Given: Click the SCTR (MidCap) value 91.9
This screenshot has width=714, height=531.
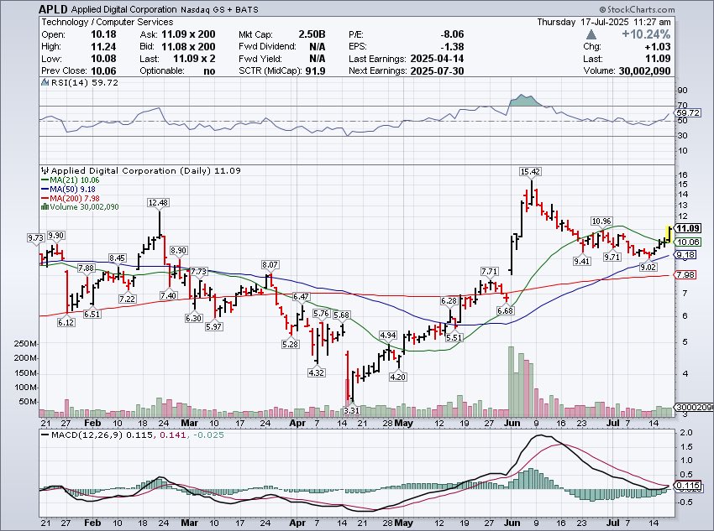Looking at the screenshot, I should coord(316,71).
